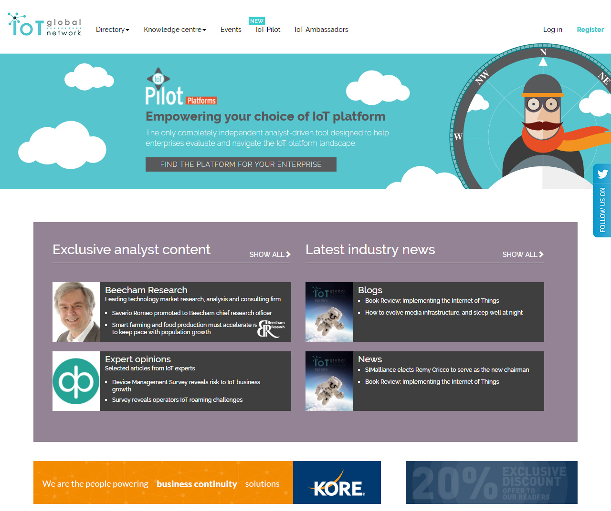Open Book Review link under News
The image size is (611, 511).
click(x=432, y=382)
